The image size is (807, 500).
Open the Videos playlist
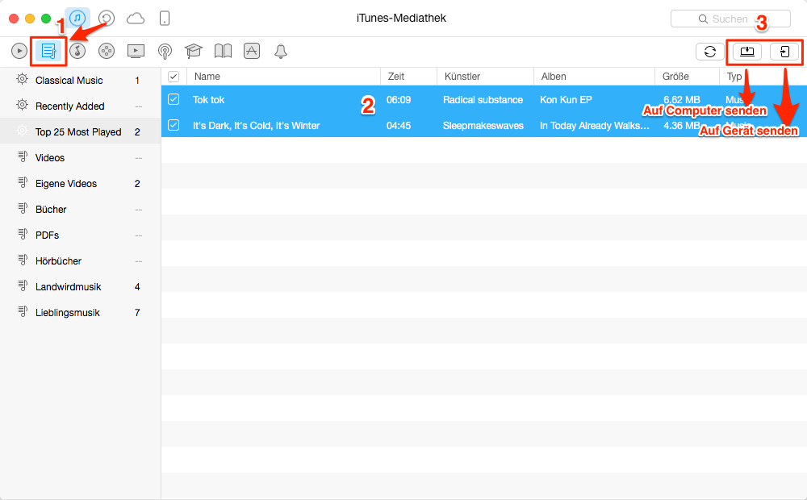click(x=80, y=157)
